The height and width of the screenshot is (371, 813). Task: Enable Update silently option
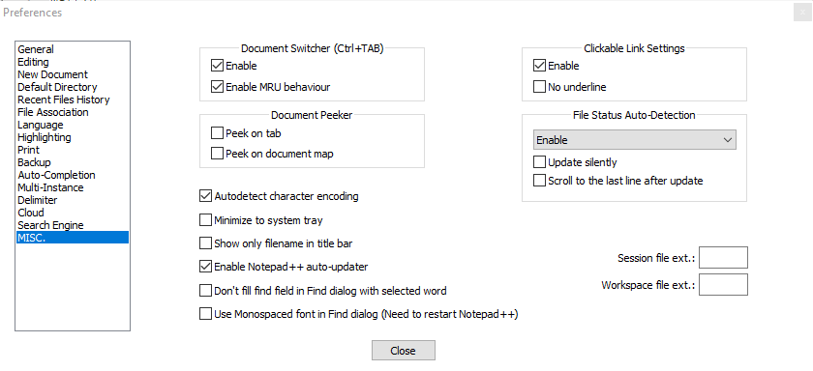coord(539,162)
